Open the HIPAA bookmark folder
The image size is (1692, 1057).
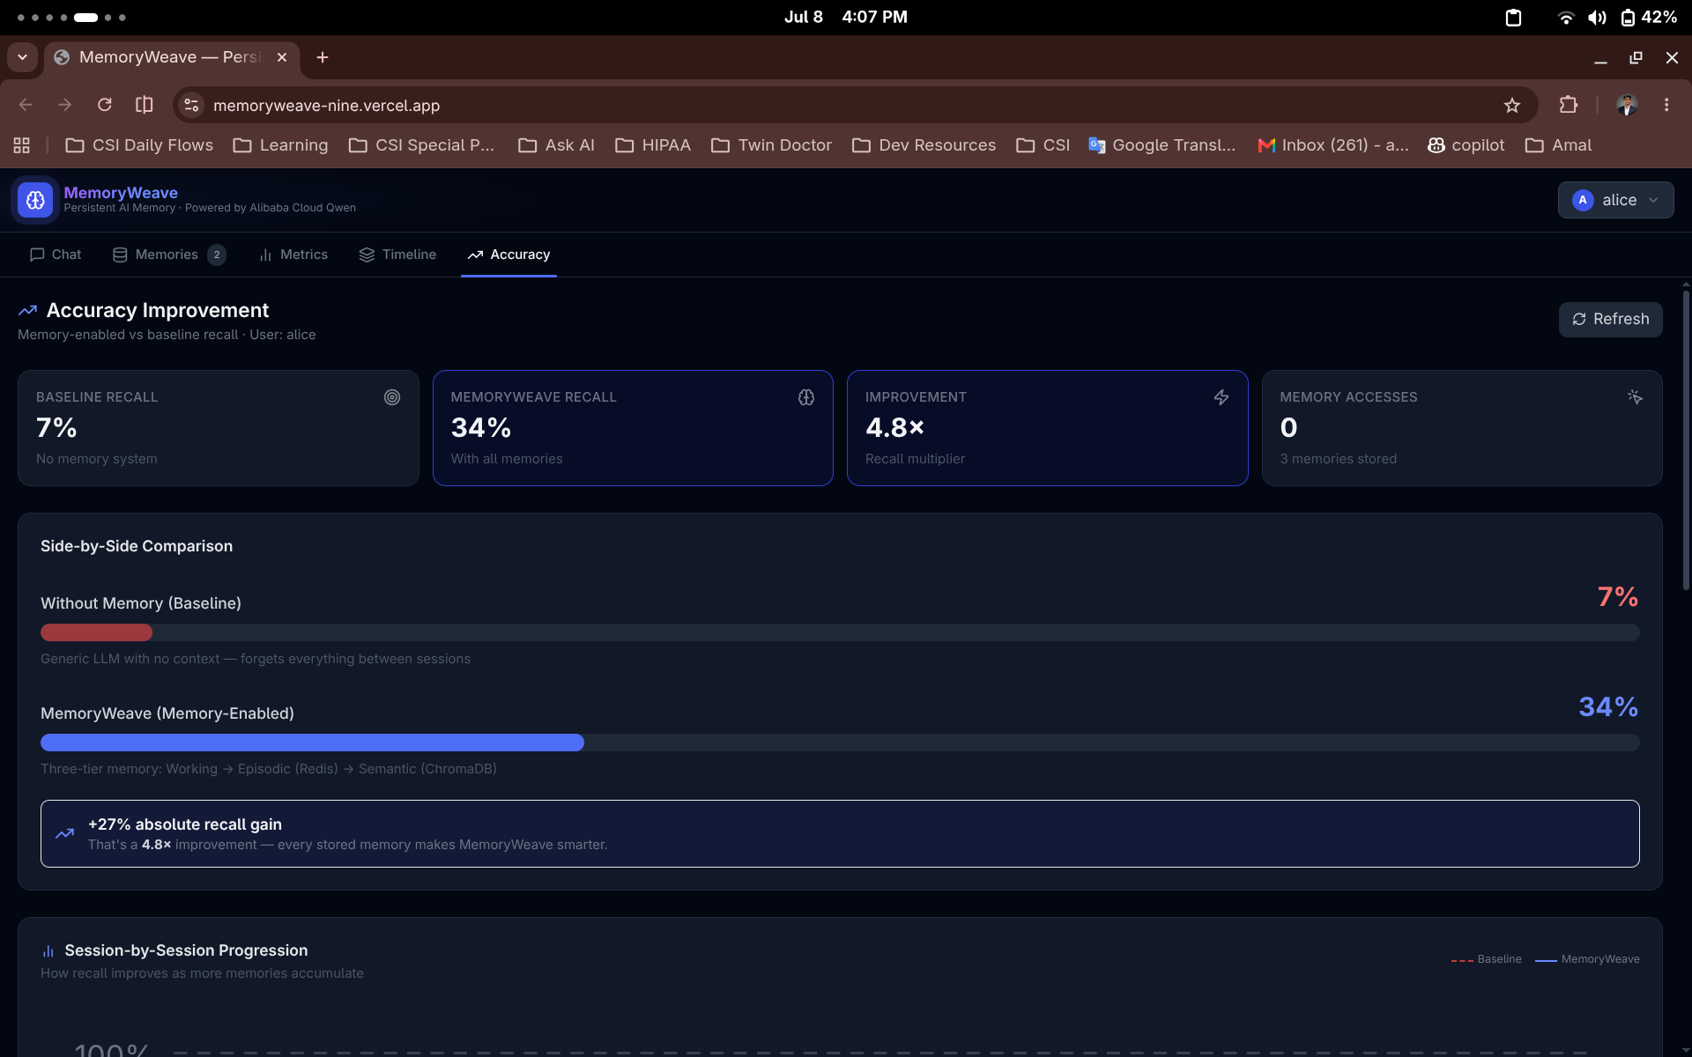click(652, 145)
